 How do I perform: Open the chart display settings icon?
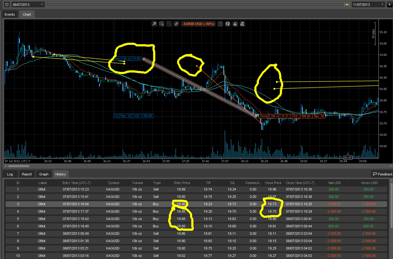point(162,24)
